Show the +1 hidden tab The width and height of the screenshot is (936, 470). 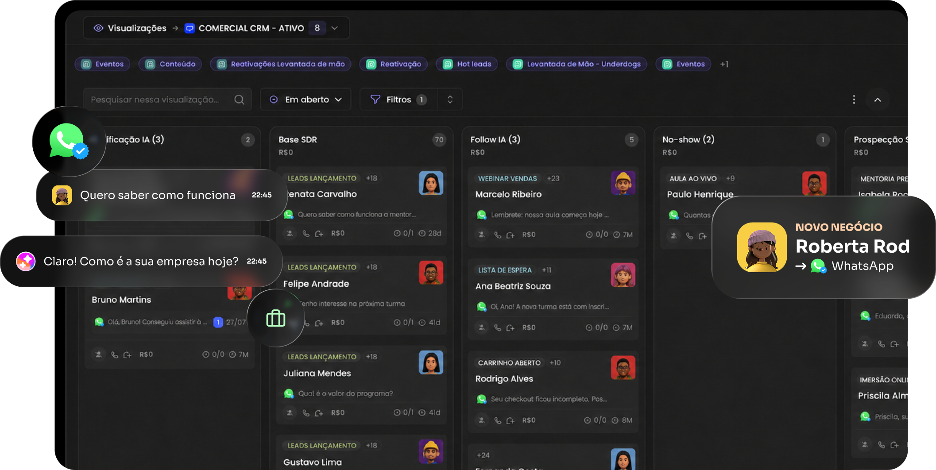tap(724, 64)
